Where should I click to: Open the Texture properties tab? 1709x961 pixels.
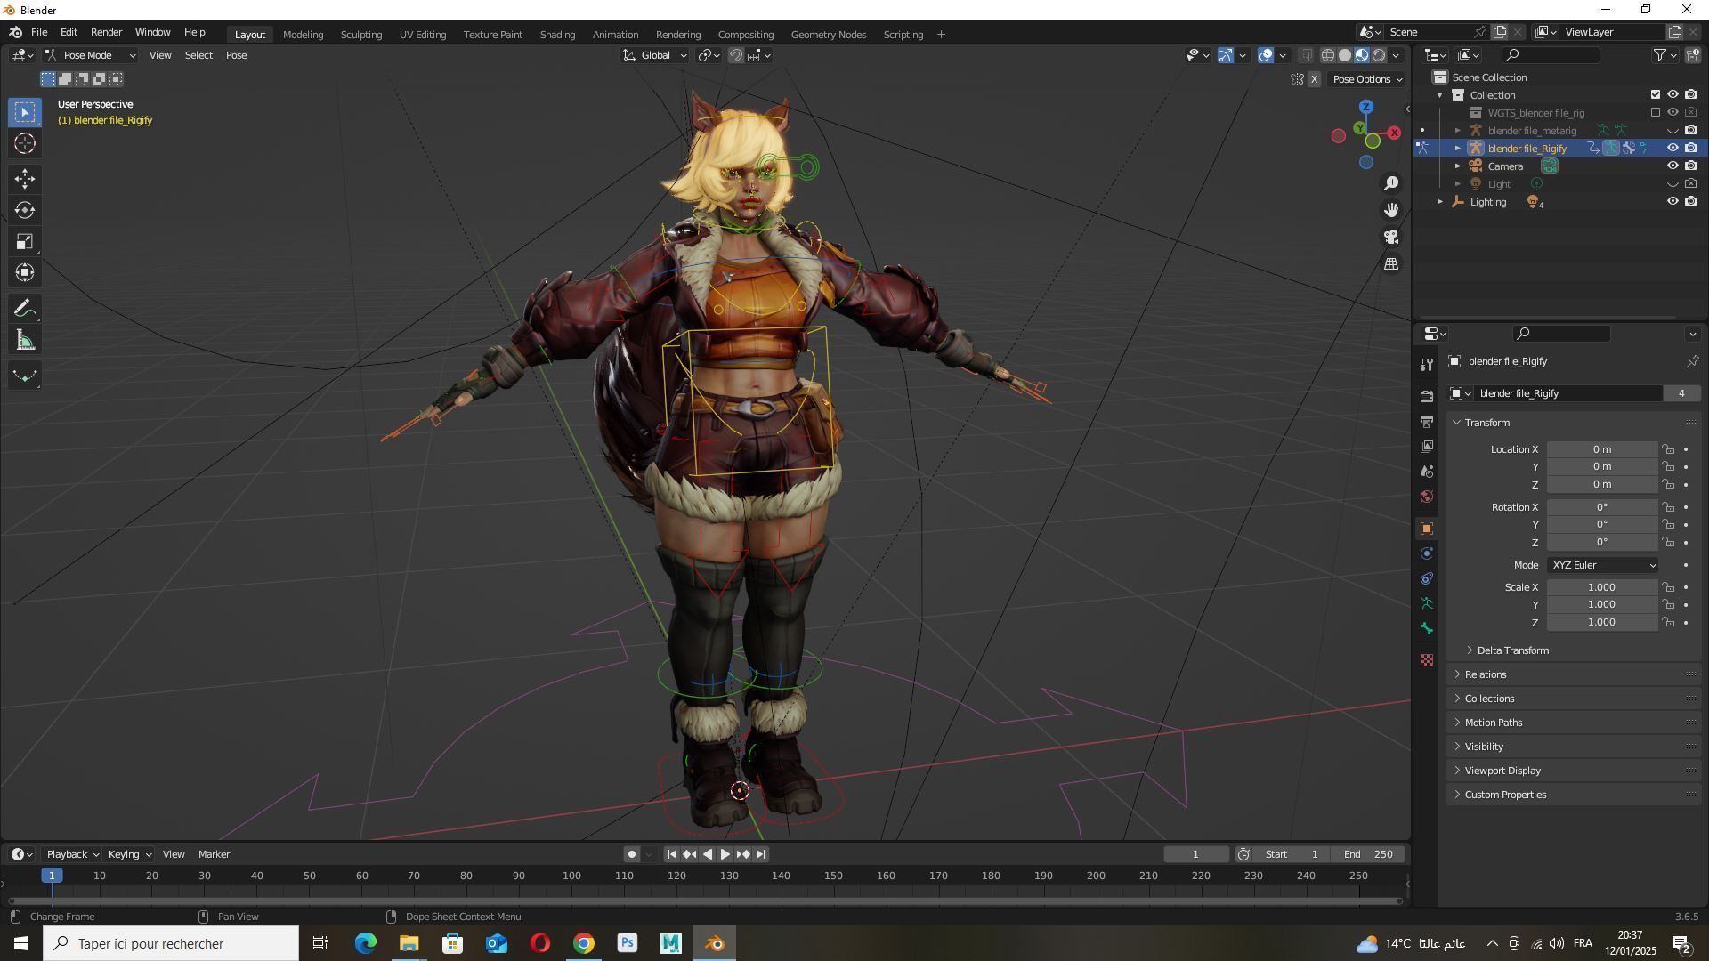tap(1427, 660)
